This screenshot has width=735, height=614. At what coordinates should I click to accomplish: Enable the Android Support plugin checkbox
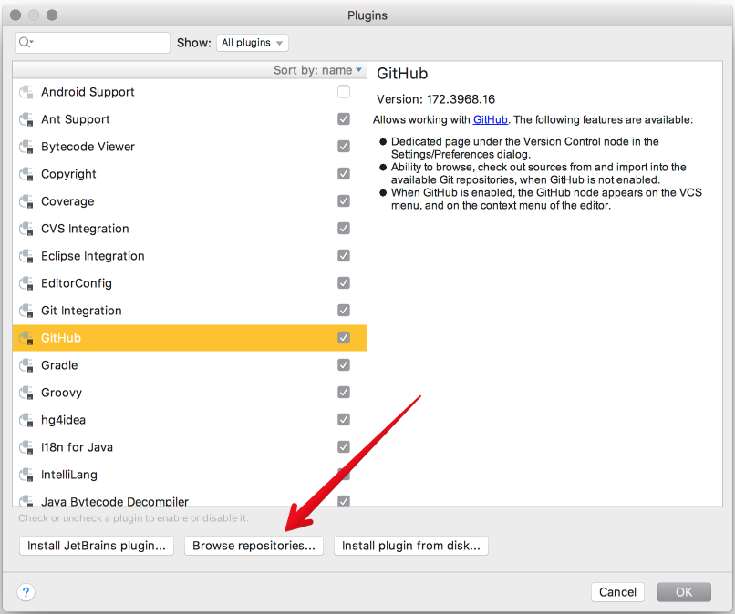tap(344, 92)
